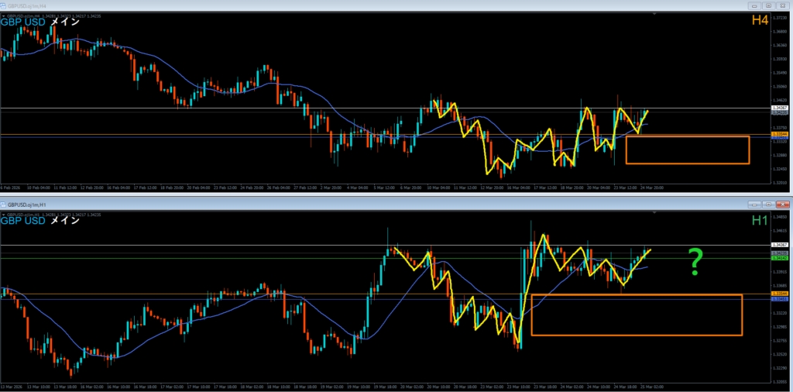
Task: Click the chart shift triangle marker on H1 chart
Action: click(655, 214)
